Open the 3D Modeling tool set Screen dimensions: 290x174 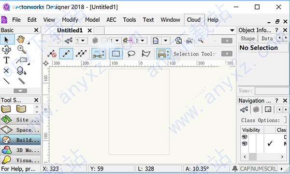point(20,150)
